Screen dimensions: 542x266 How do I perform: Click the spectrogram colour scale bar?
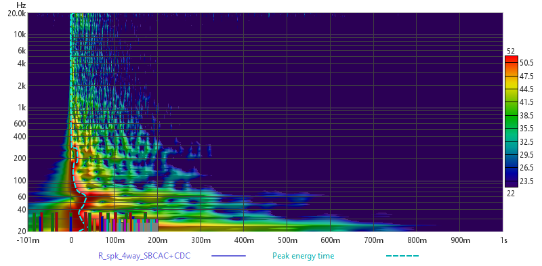(x=512, y=121)
